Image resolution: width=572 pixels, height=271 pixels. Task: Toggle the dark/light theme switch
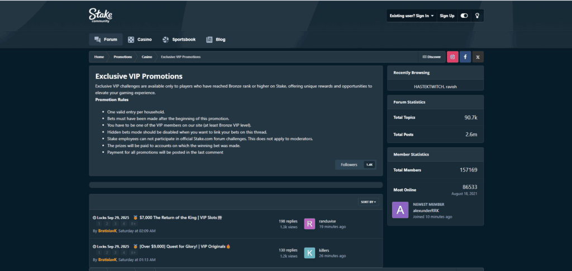(464, 16)
